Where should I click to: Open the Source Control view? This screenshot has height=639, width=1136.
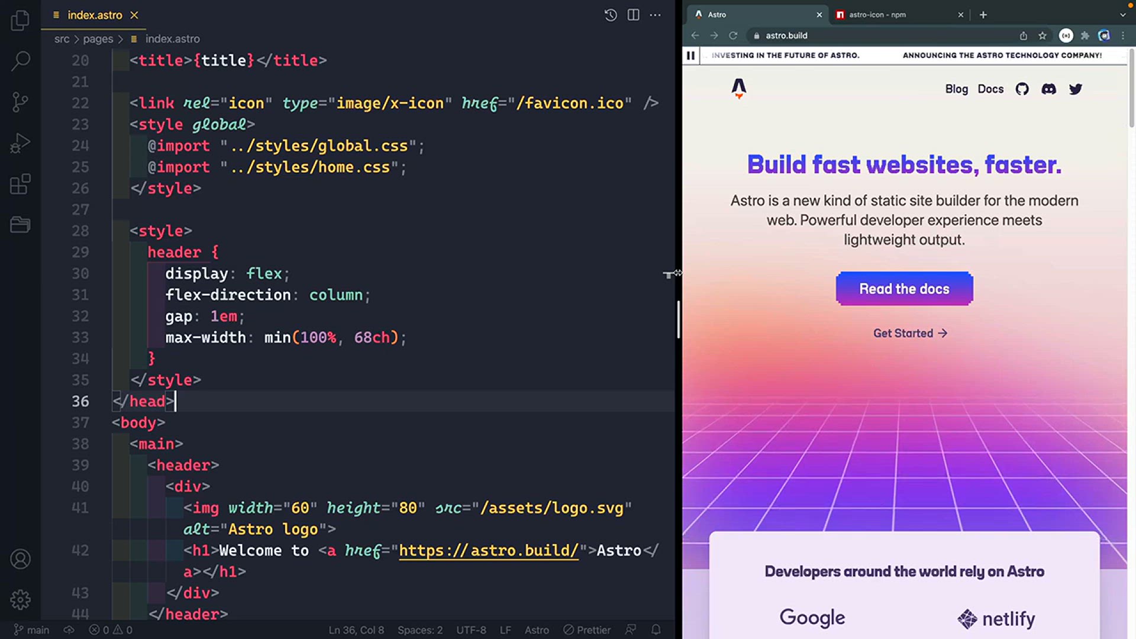click(20, 102)
